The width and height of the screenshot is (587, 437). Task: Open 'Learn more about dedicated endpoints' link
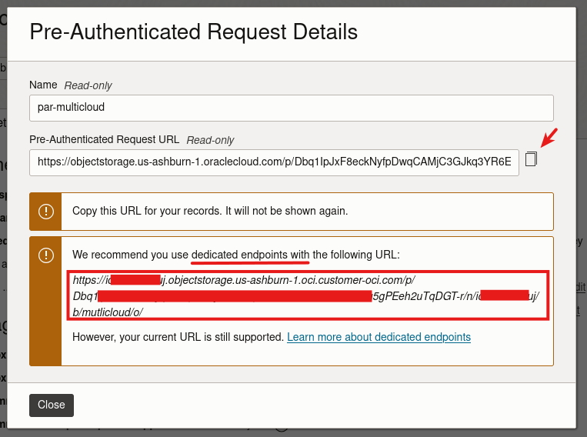(x=379, y=337)
